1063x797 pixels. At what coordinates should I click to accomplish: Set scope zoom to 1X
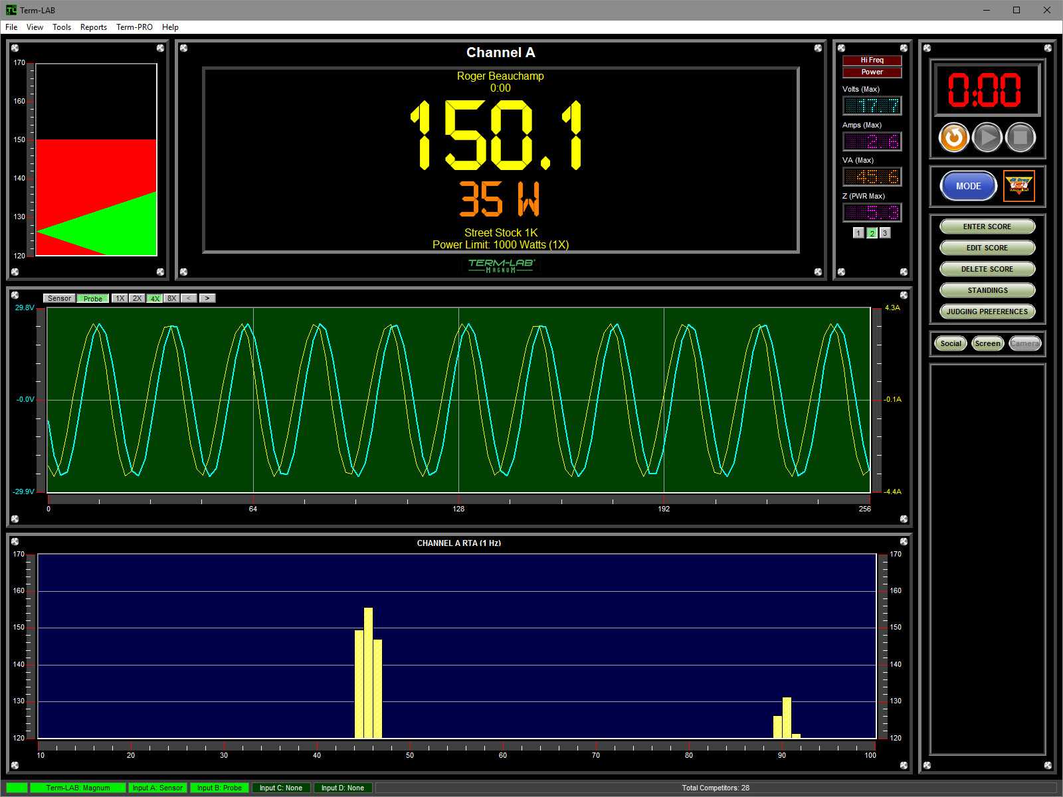[120, 298]
